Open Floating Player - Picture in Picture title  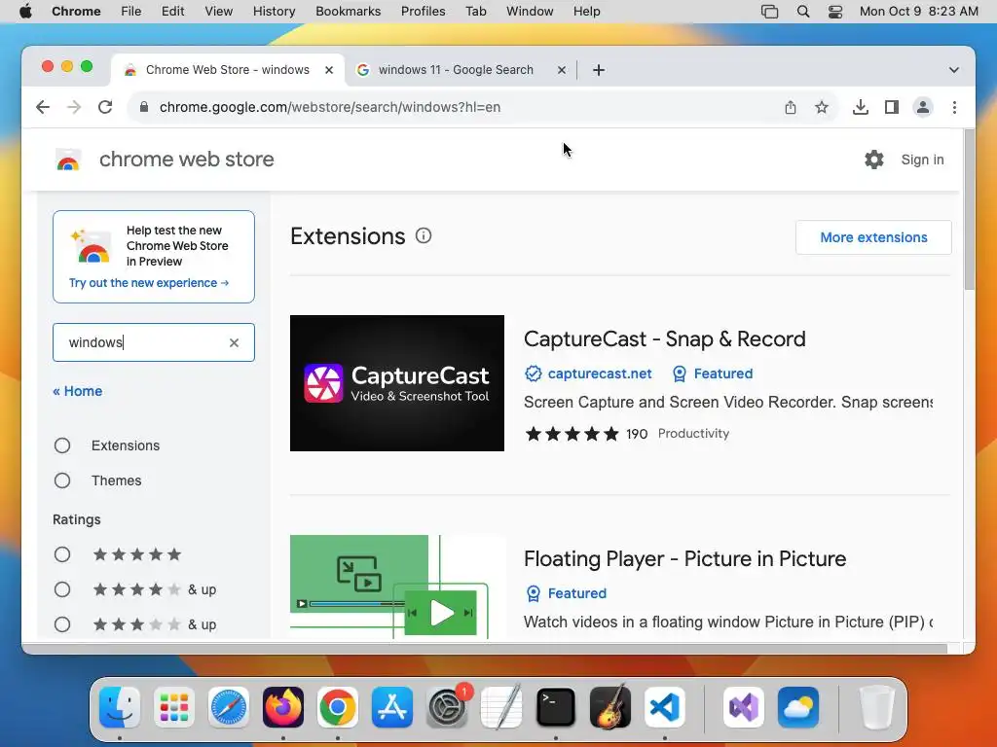click(684, 559)
